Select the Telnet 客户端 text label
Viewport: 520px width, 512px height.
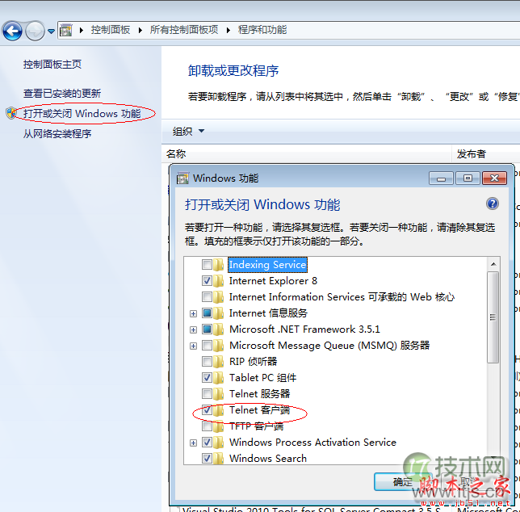(260, 410)
